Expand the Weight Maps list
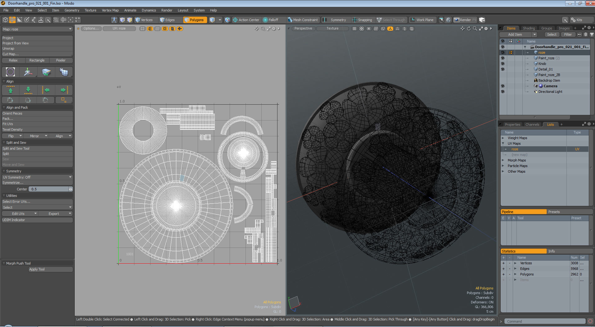Screen dimensions: 595x327 click(503, 138)
